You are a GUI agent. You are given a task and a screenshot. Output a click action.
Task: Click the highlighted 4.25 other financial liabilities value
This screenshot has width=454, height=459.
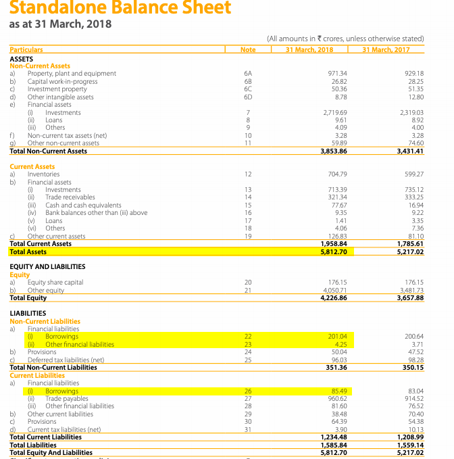point(341,344)
